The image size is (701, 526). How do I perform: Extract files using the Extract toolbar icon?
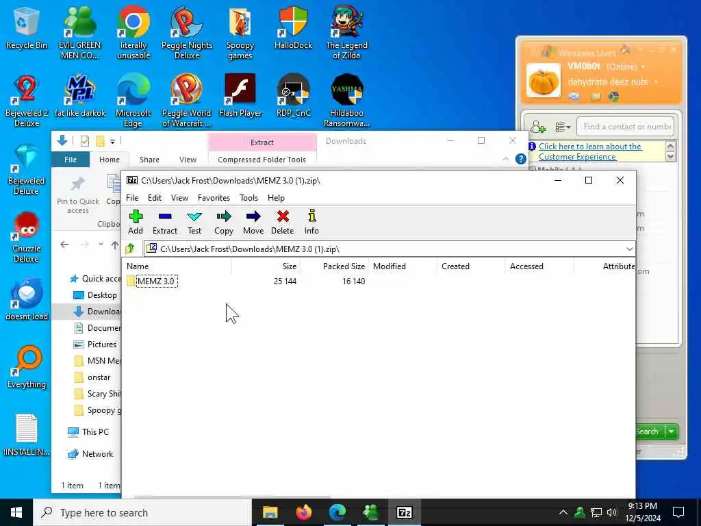click(x=165, y=222)
